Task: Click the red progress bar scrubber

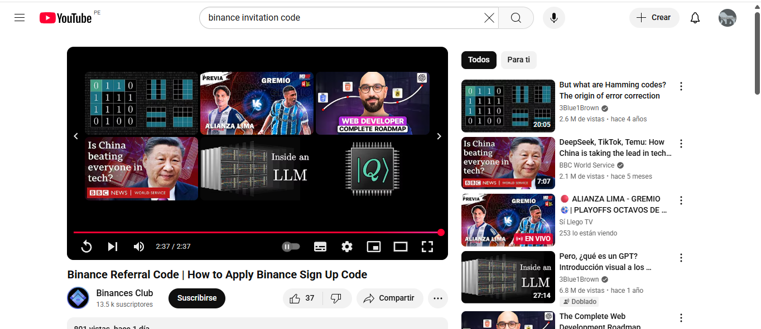Action: click(x=441, y=232)
